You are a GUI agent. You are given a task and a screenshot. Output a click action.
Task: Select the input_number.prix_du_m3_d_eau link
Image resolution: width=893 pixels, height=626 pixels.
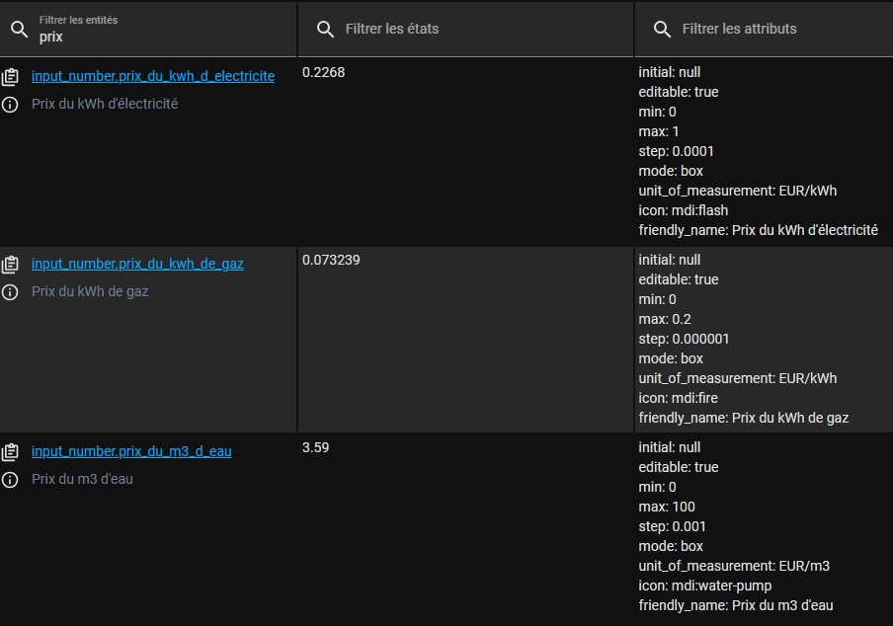point(131,451)
